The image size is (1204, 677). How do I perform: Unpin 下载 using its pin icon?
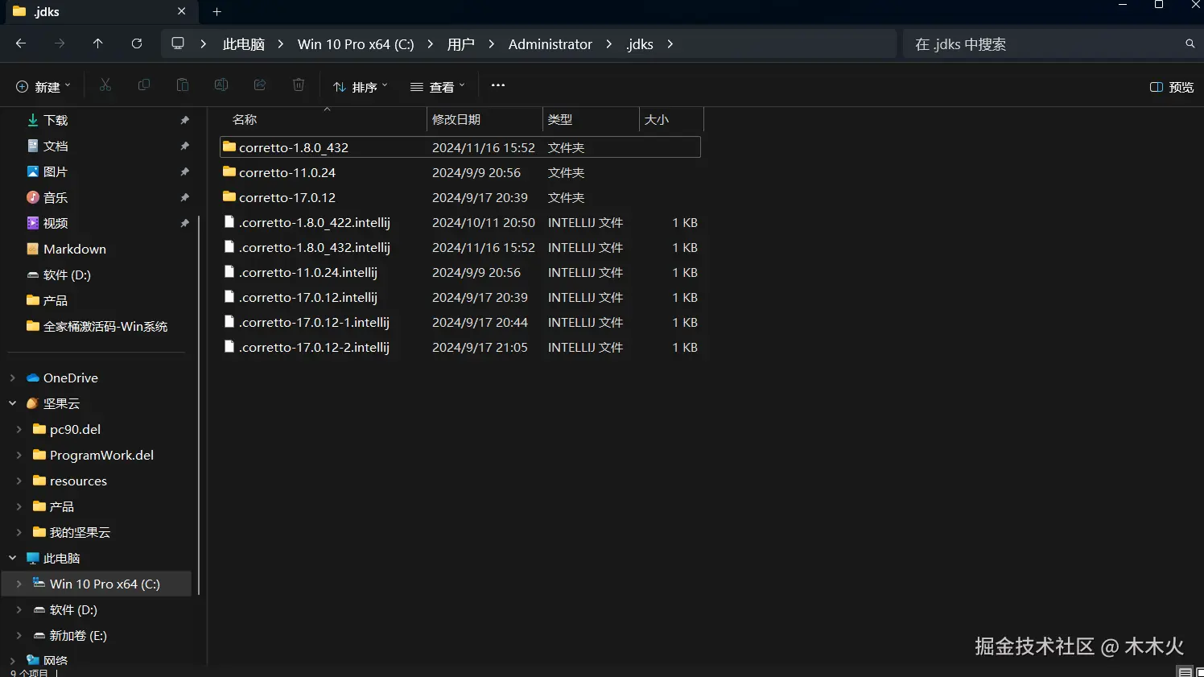click(184, 120)
